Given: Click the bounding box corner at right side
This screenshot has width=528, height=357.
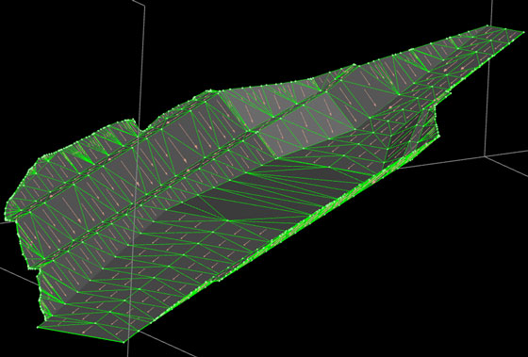Looking at the screenshot, I should [486, 156].
